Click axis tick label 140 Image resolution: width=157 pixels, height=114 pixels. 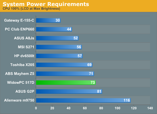tap(150, 108)
